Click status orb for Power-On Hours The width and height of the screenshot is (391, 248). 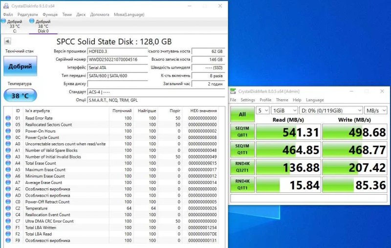pyautogui.click(x=8, y=131)
